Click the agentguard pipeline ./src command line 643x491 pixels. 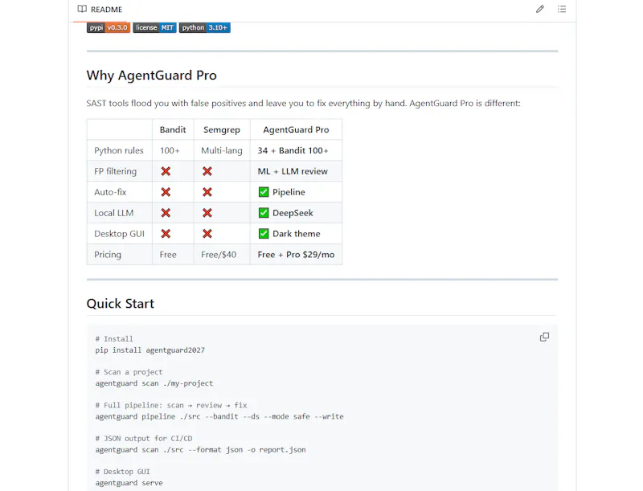pyautogui.click(x=219, y=416)
